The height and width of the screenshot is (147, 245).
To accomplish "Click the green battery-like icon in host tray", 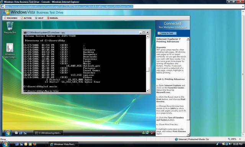I will click(x=223, y=144).
